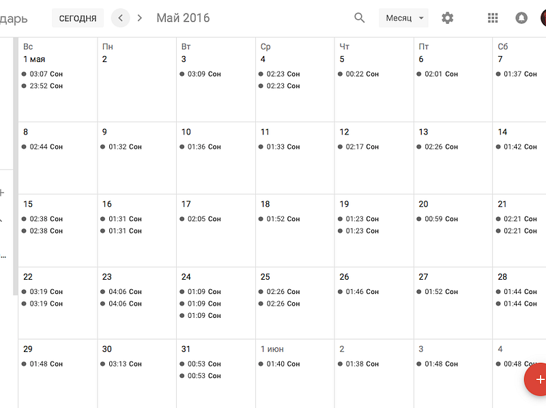Screen dimensions: 546x408
Task: Select date 1 июн in the grid
Action: point(272,349)
